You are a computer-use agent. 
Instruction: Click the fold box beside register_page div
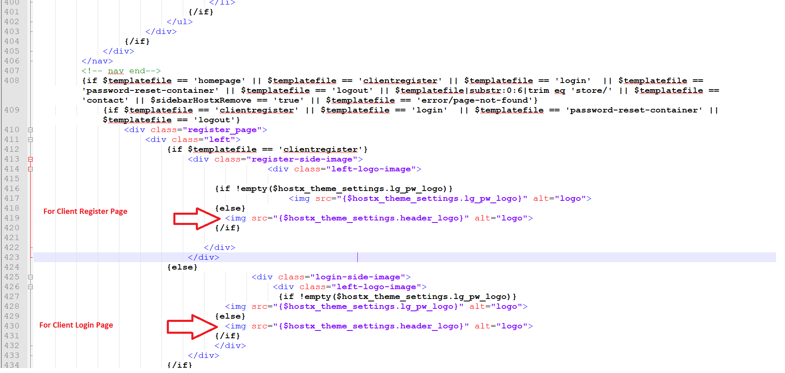[31, 130]
